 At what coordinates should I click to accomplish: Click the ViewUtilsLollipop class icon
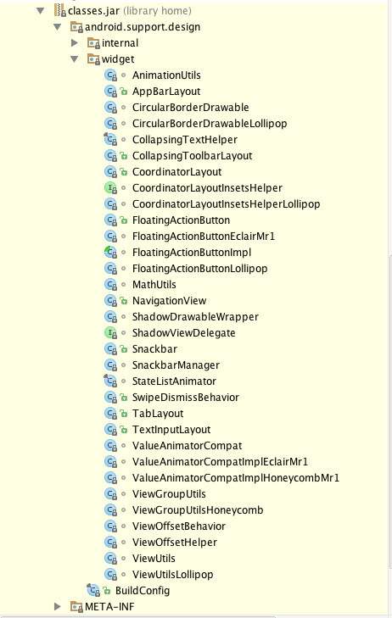pyautogui.click(x=111, y=574)
